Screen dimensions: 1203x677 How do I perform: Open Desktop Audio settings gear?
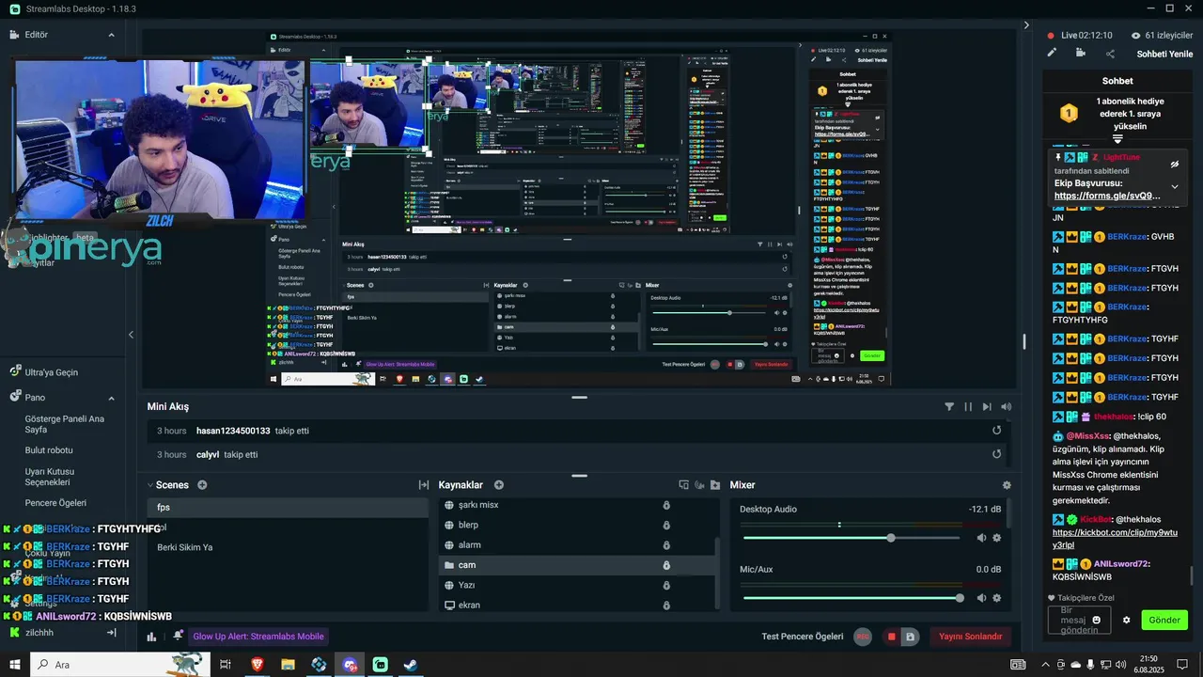tap(997, 538)
